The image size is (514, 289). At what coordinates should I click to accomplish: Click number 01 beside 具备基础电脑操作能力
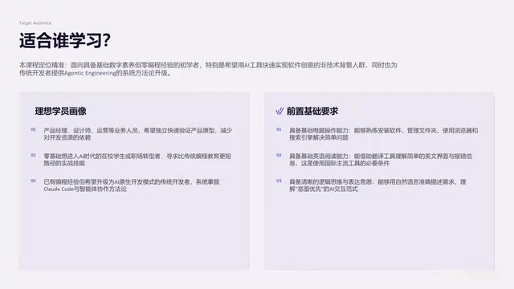click(279, 129)
